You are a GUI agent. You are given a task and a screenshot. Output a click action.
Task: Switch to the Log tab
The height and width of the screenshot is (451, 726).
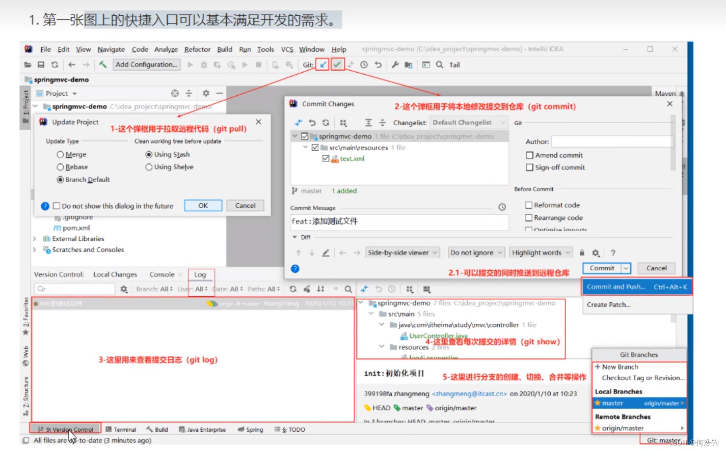click(200, 274)
